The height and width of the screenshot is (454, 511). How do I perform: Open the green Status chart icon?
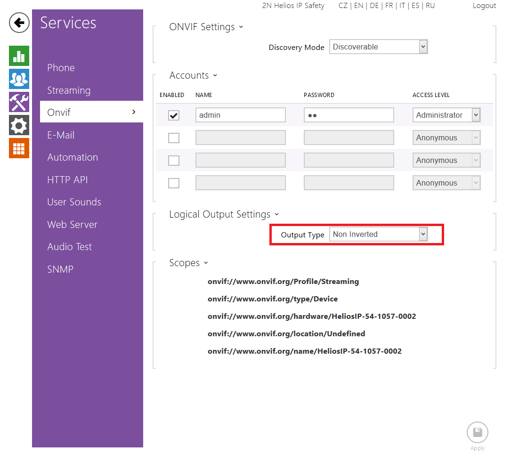(x=19, y=56)
